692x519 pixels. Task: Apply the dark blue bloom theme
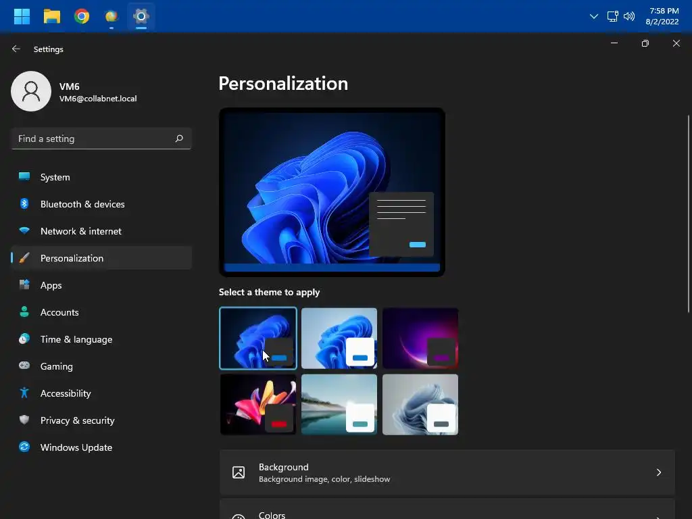coord(257,338)
